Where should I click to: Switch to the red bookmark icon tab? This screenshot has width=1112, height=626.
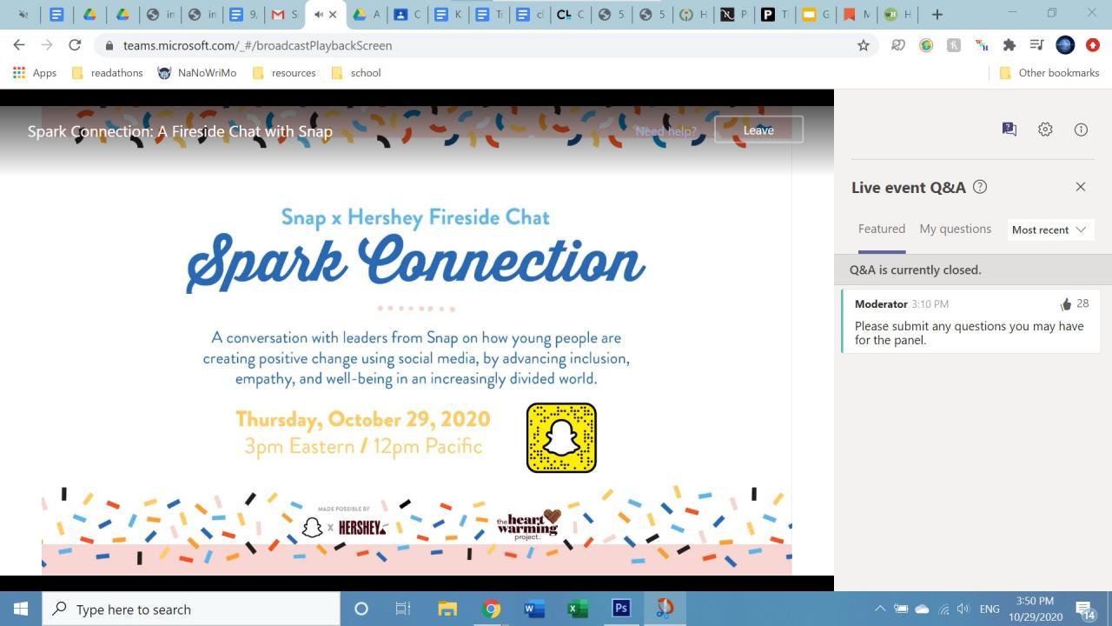coord(857,14)
